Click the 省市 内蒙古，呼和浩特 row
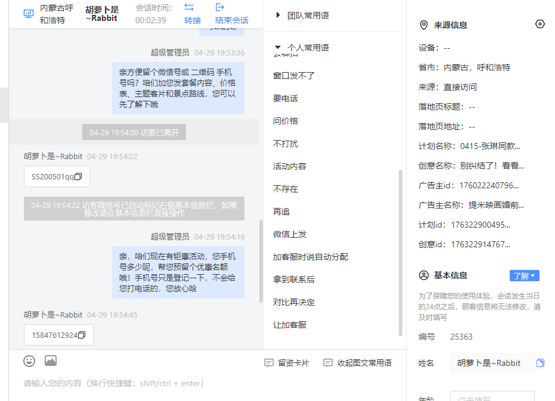Viewport: 555px width, 401px height. pos(464,67)
